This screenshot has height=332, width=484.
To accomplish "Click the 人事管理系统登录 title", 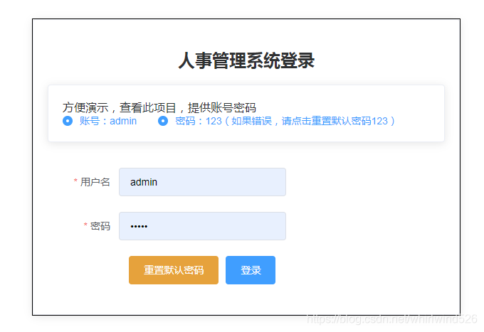I will pos(246,61).
